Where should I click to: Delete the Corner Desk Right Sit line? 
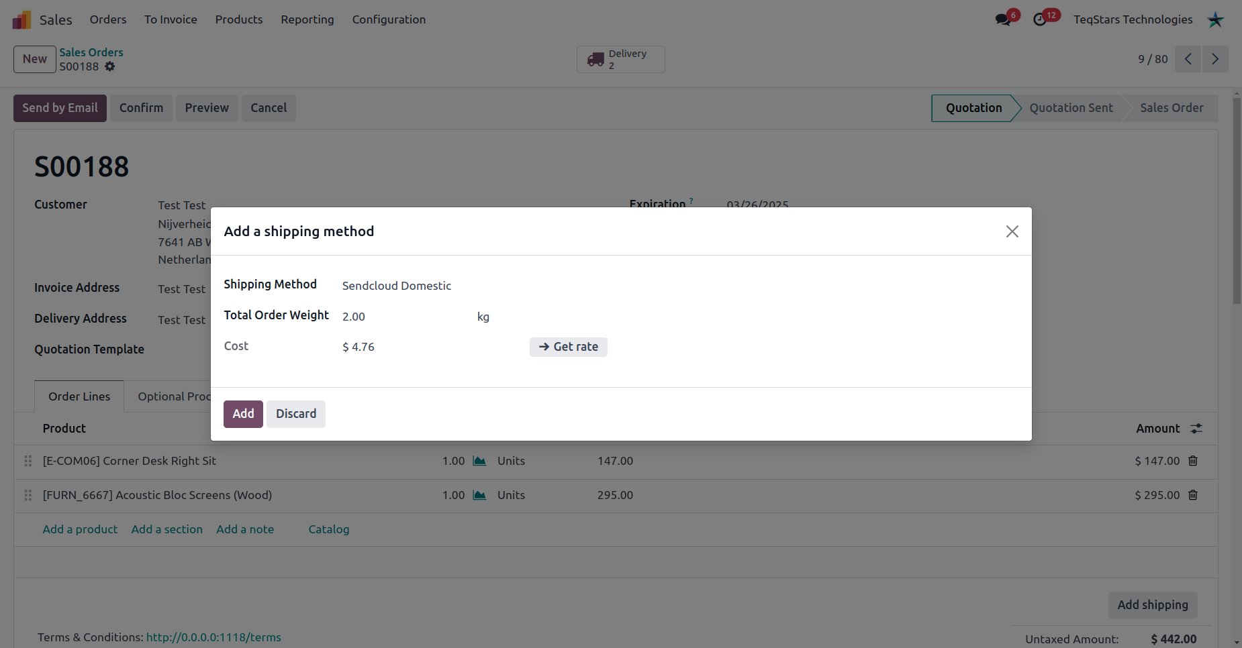pos(1193,461)
